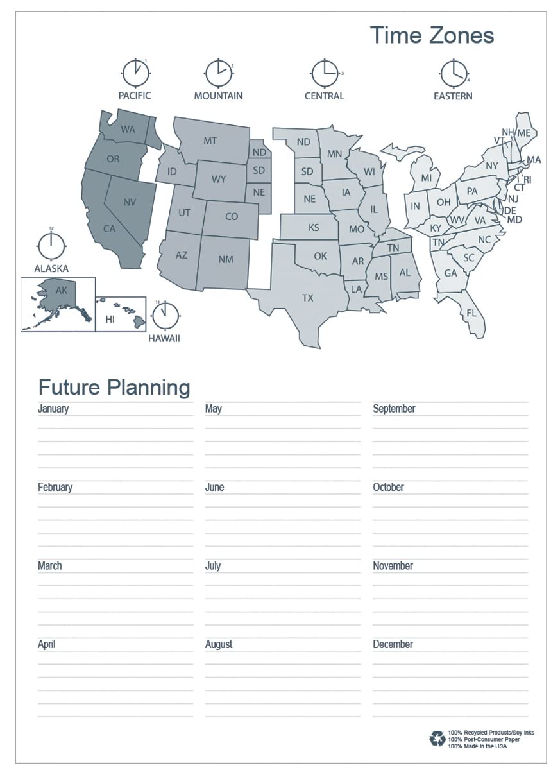Select Montana on the map

pos(210,141)
